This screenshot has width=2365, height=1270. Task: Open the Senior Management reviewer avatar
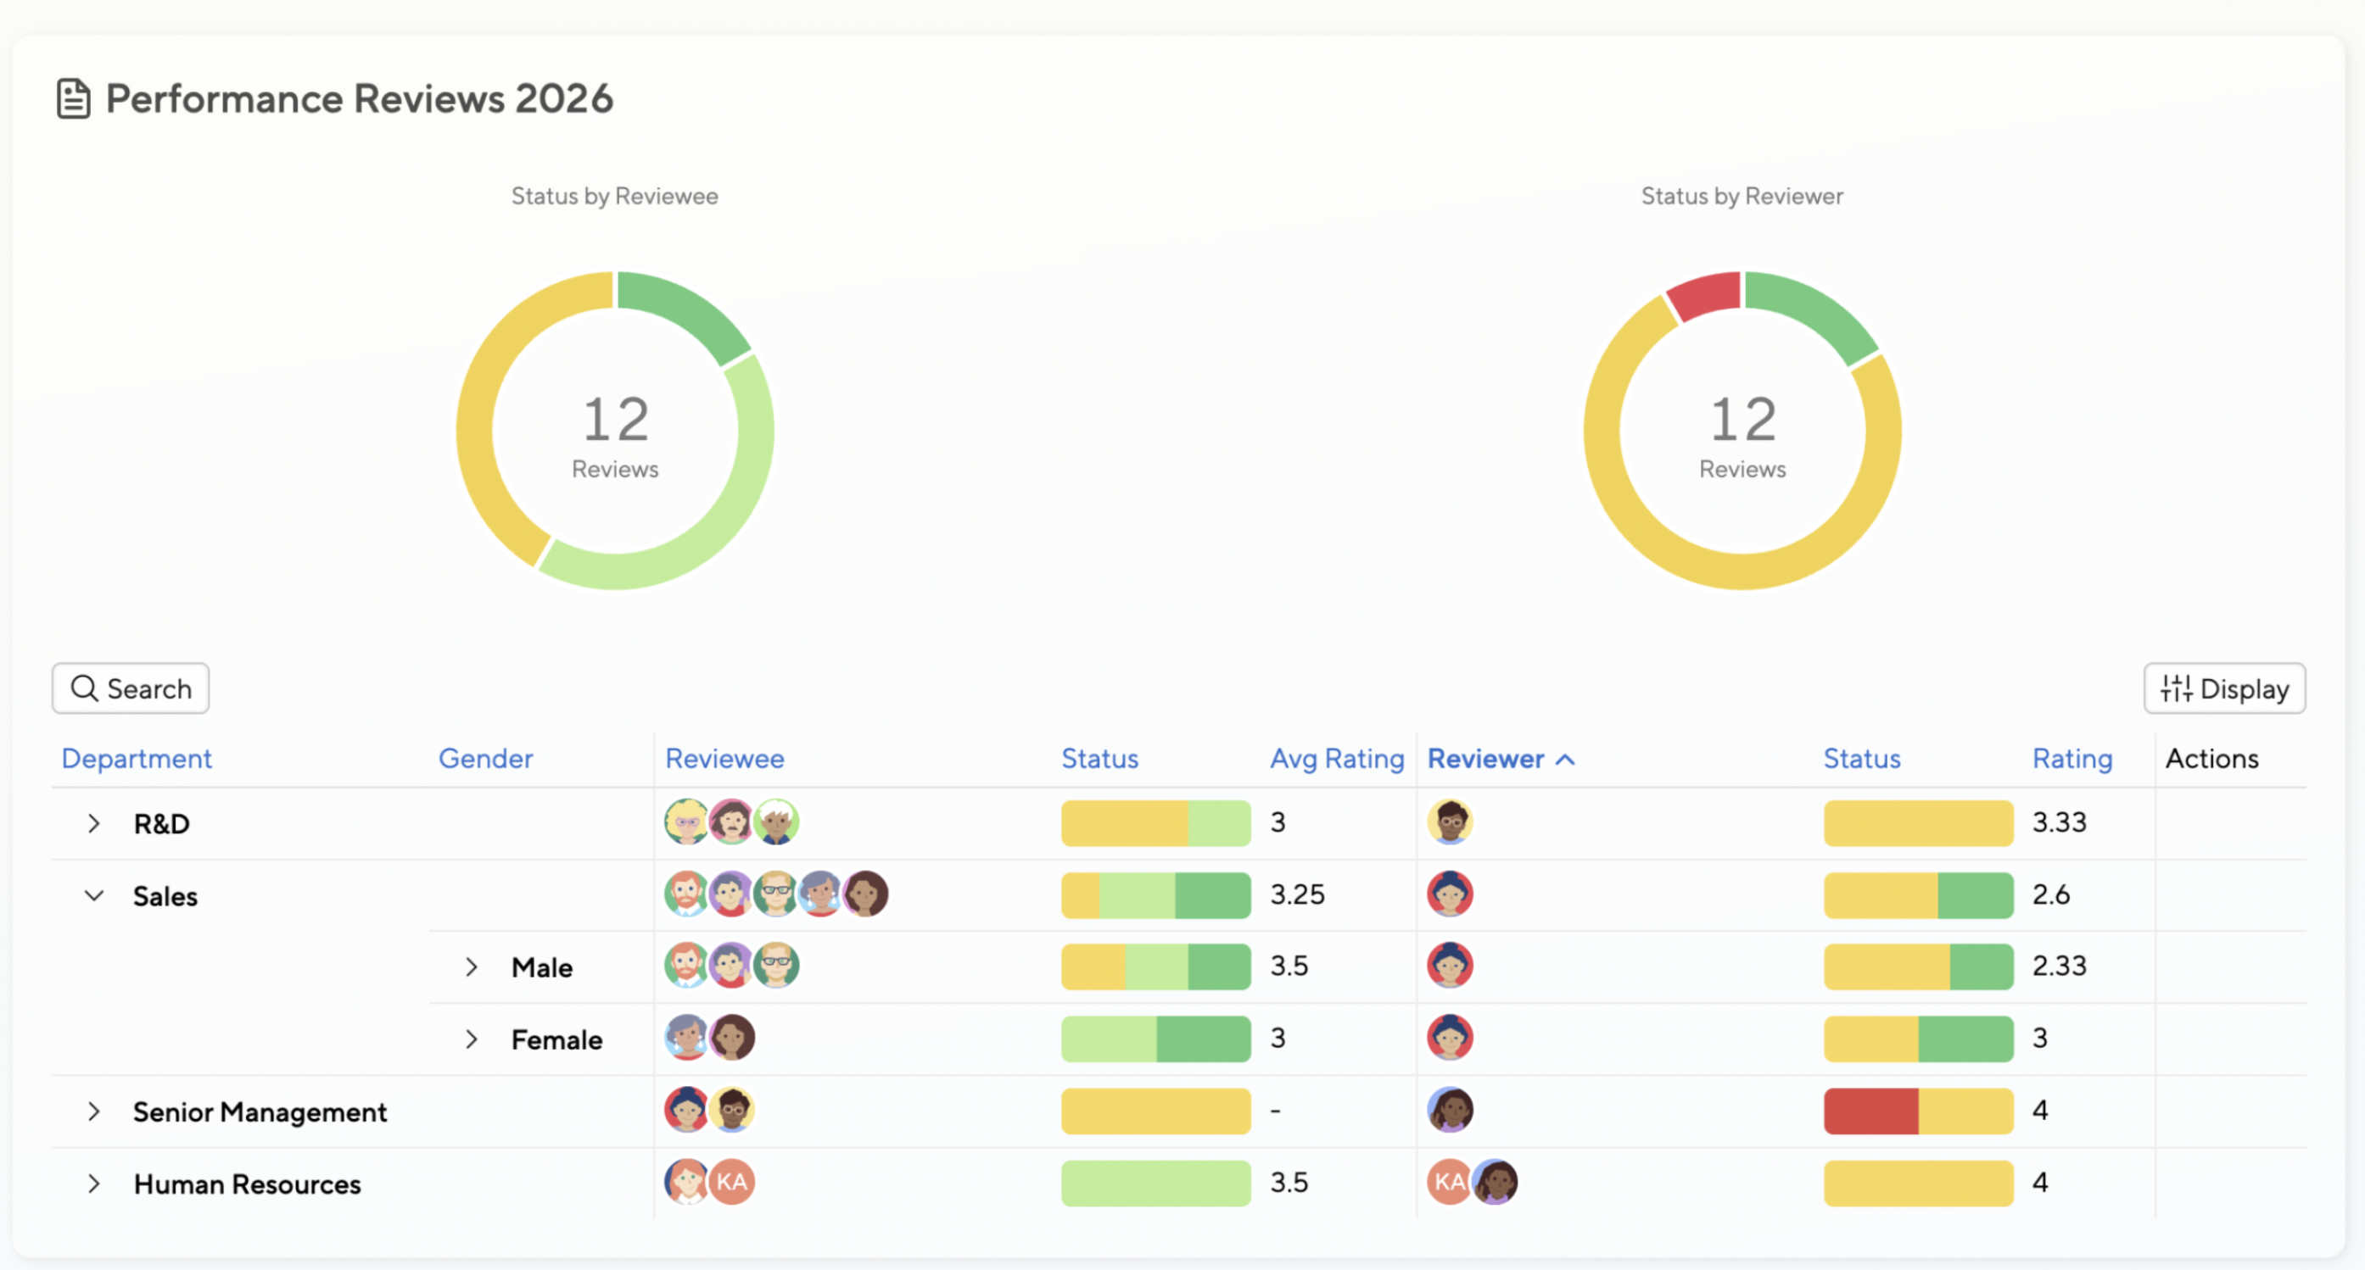(x=1449, y=1111)
